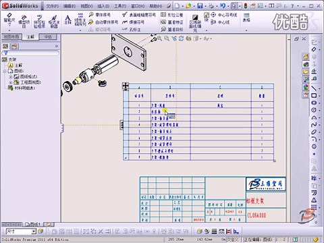Select the Format Painter (格式涂刷器) tool
Viewport: 324px width, 243px height.
coord(54,22)
